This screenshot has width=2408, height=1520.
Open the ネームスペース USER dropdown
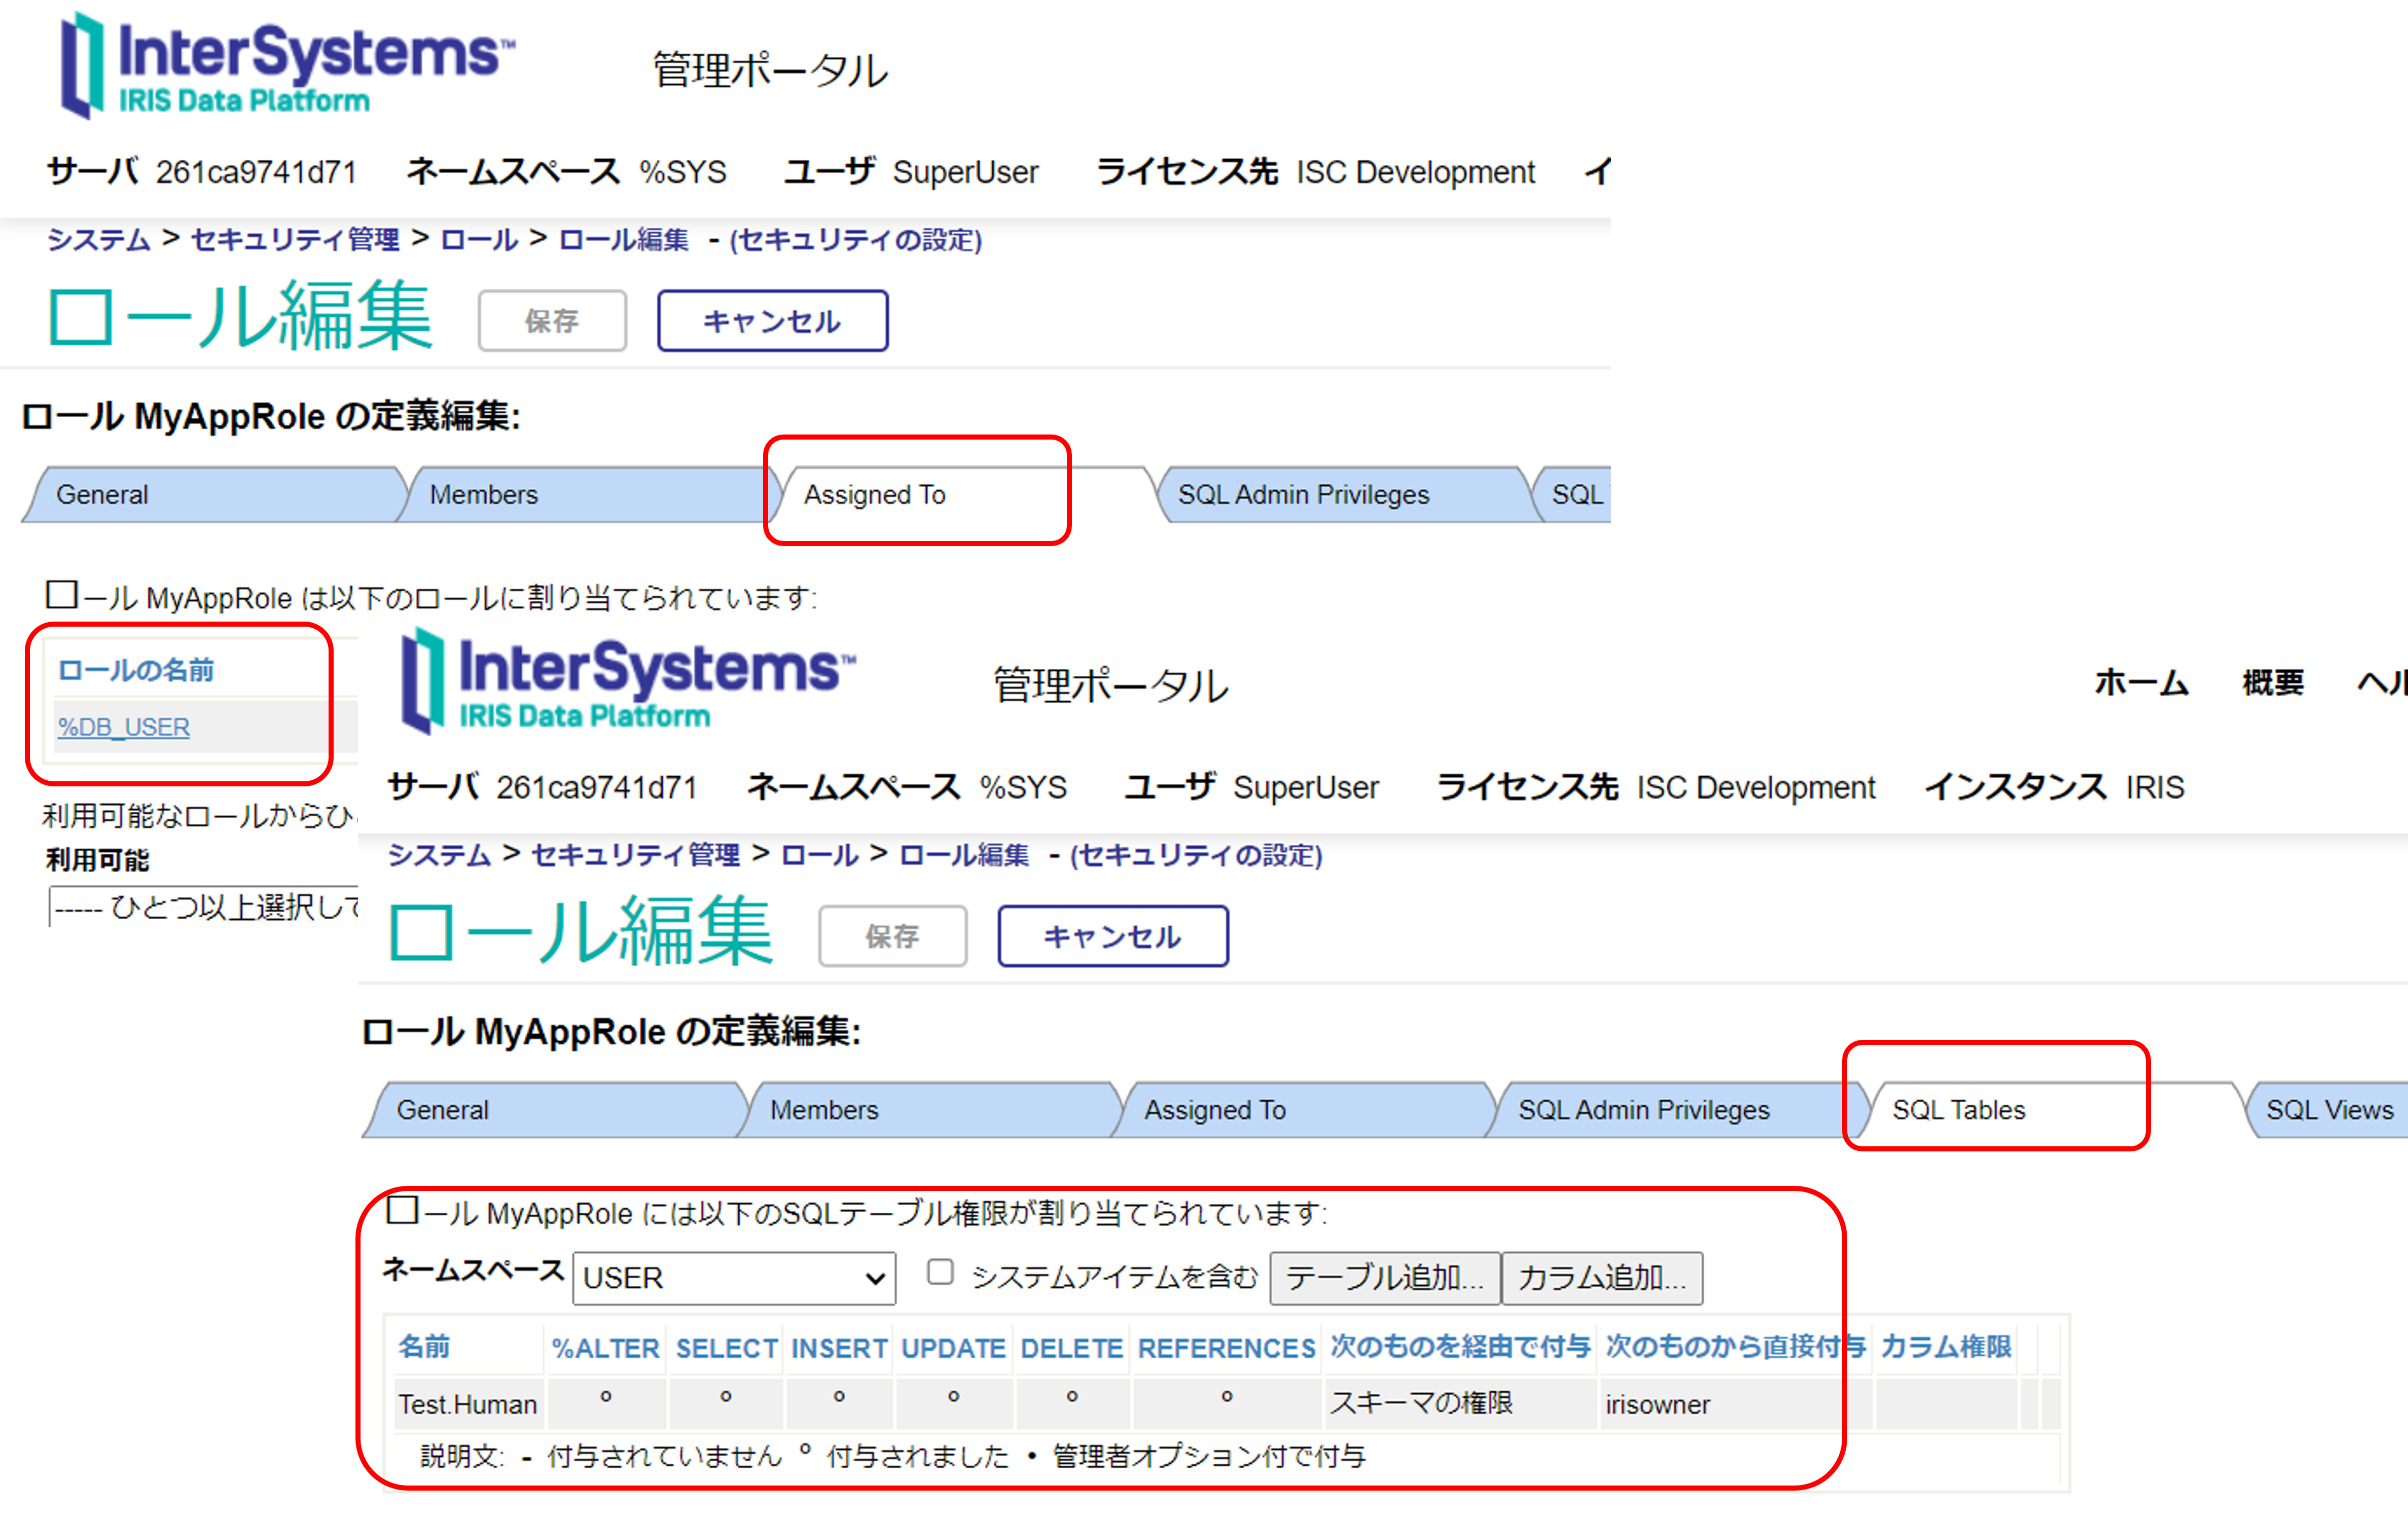[734, 1278]
